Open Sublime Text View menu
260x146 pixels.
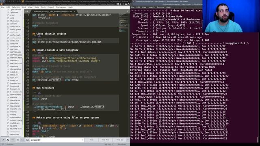click(x=30, y=7)
